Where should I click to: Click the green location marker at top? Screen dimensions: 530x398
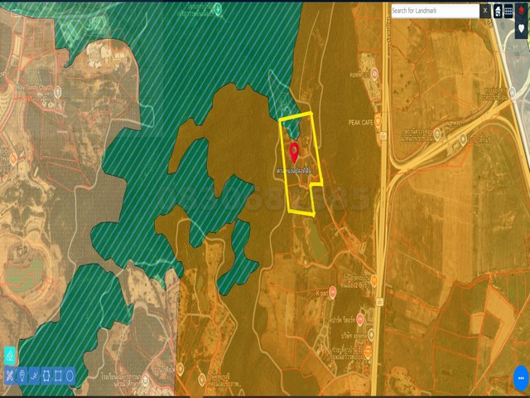218,10
